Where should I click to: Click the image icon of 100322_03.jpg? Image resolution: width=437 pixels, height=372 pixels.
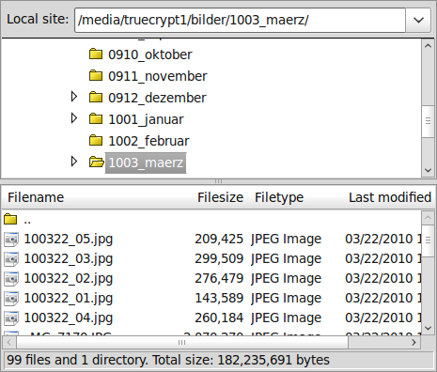tap(11, 259)
